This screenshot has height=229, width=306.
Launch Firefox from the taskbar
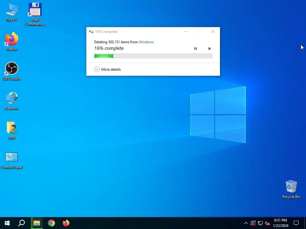point(66,223)
